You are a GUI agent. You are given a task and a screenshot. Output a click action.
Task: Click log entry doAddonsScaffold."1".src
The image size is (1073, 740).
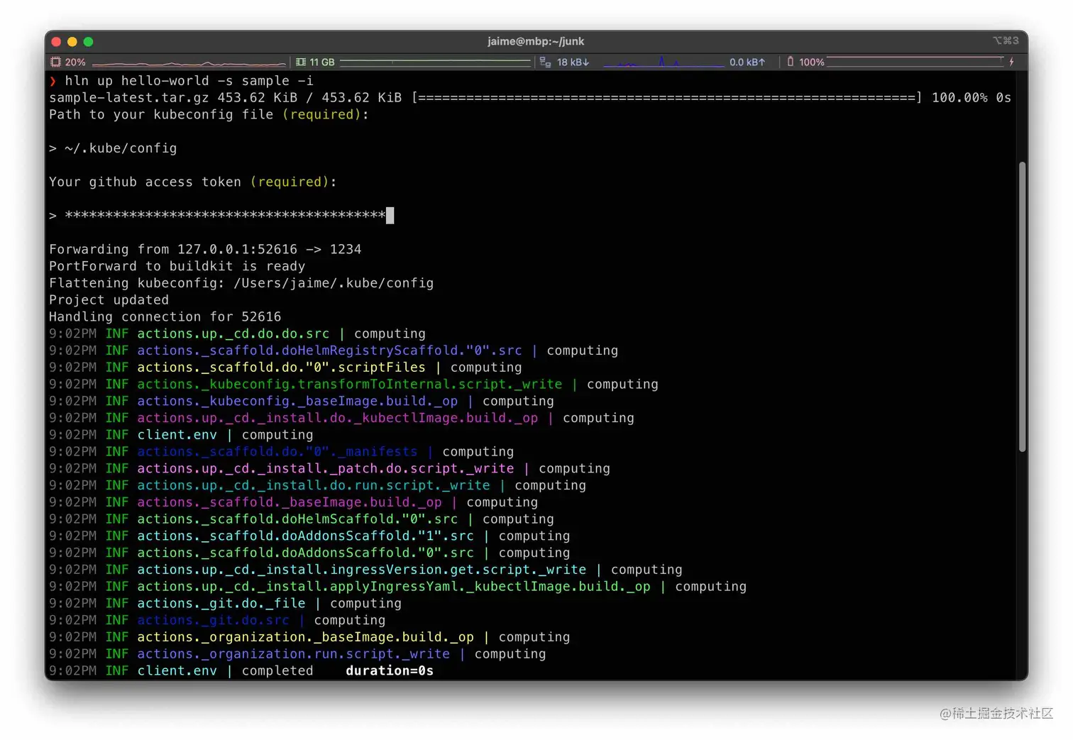pyautogui.click(x=309, y=536)
